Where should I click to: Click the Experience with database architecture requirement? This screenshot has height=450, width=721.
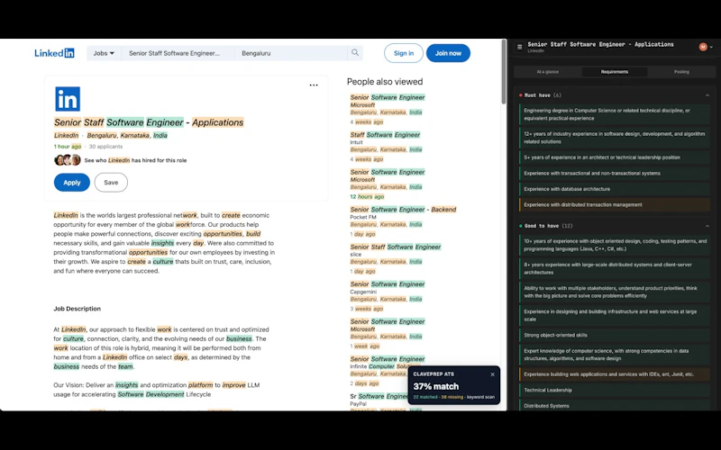click(x=615, y=189)
